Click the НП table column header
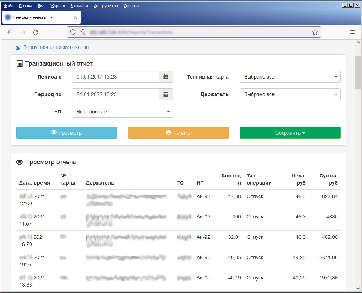 tap(200, 183)
